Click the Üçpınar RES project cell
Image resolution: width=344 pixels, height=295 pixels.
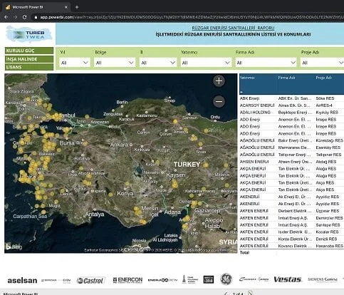coord(328,211)
